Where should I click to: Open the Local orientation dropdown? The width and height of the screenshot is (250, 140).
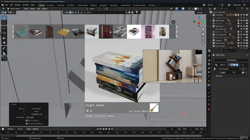click(37, 117)
